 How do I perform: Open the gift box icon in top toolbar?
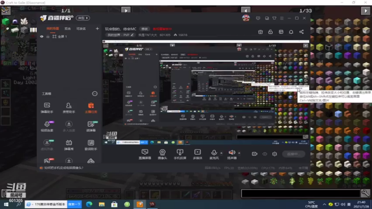260,32
